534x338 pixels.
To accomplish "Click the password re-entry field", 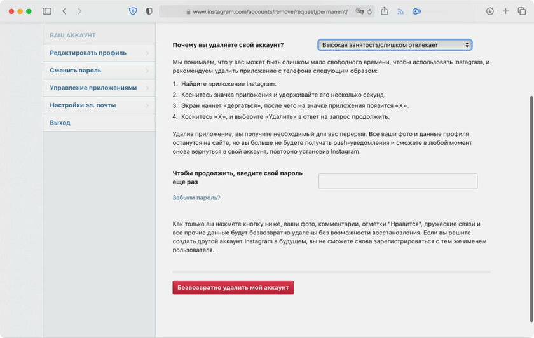I will [x=397, y=181].
